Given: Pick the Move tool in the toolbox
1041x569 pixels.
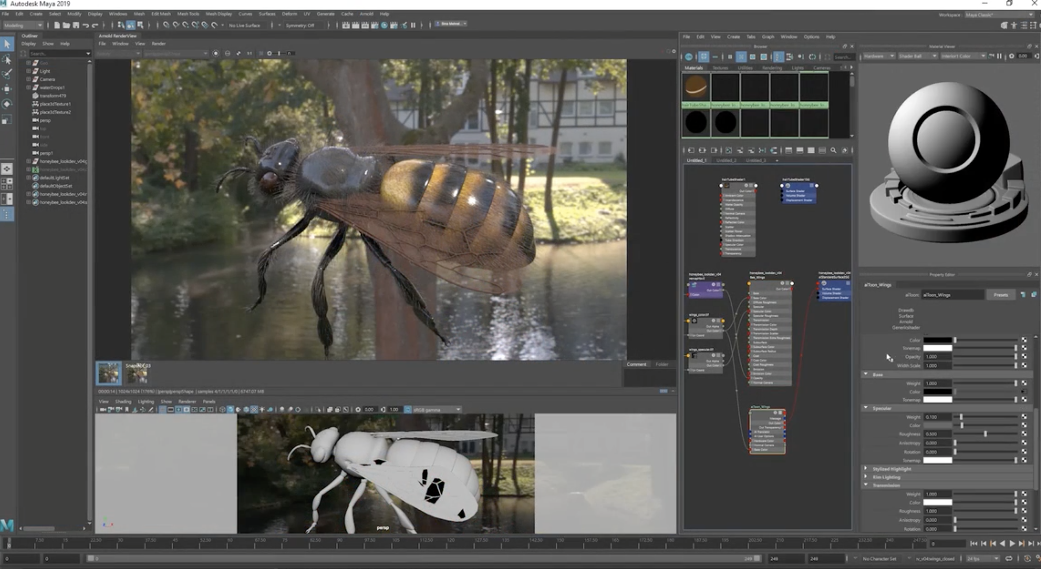Looking at the screenshot, I should pyautogui.click(x=7, y=89).
